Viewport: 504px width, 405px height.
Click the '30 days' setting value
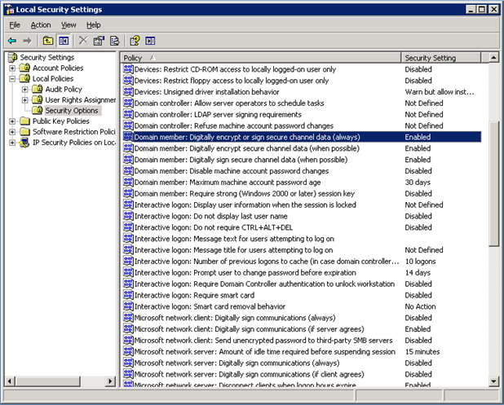(418, 183)
